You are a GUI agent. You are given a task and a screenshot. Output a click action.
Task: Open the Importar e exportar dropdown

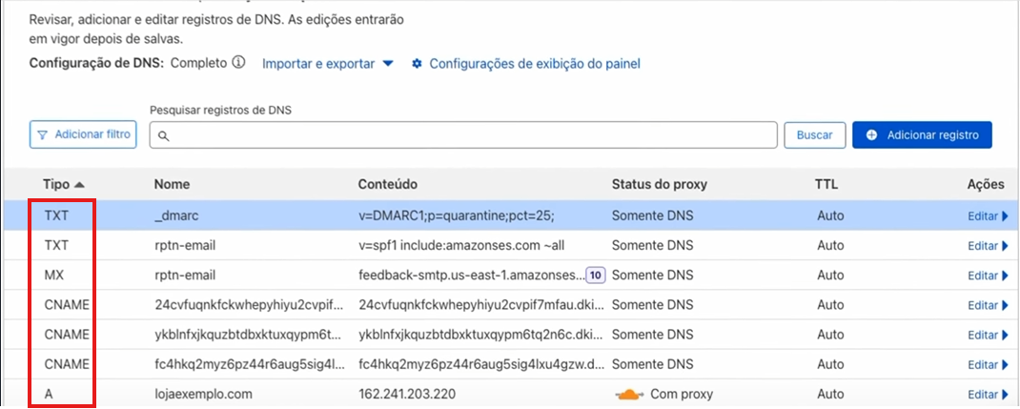click(x=328, y=64)
